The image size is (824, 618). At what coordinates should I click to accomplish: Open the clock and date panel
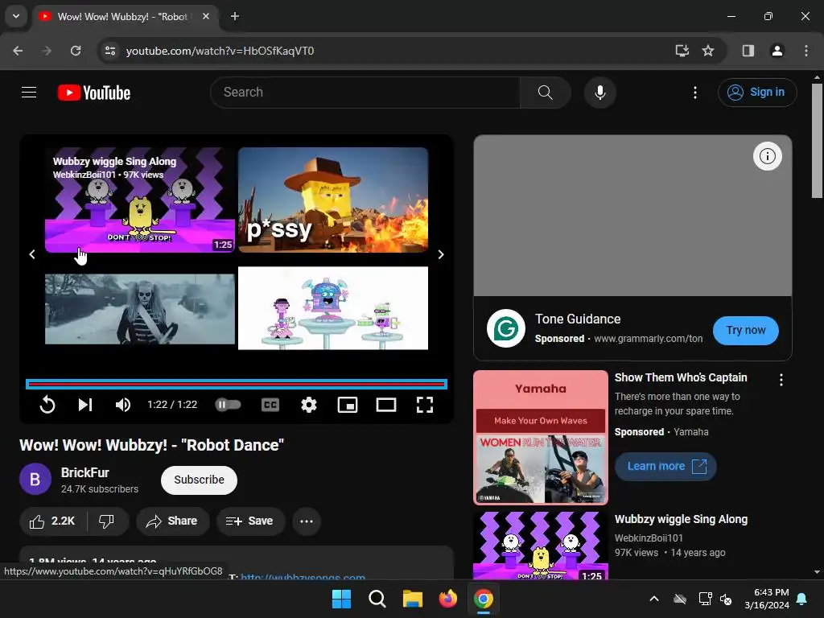pos(767,599)
